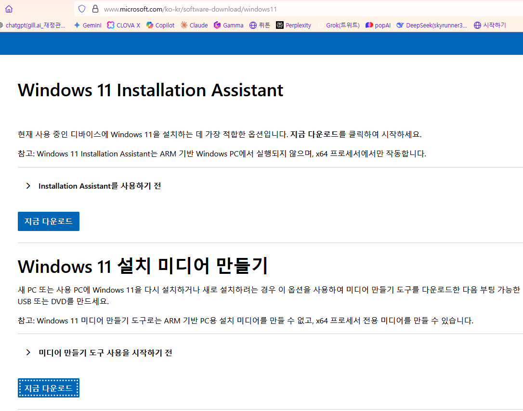Image resolution: width=523 pixels, height=411 pixels.
Task: Expand '미디어 만들기 도구 사용을 시작하기 전' section
Action: tap(99, 353)
